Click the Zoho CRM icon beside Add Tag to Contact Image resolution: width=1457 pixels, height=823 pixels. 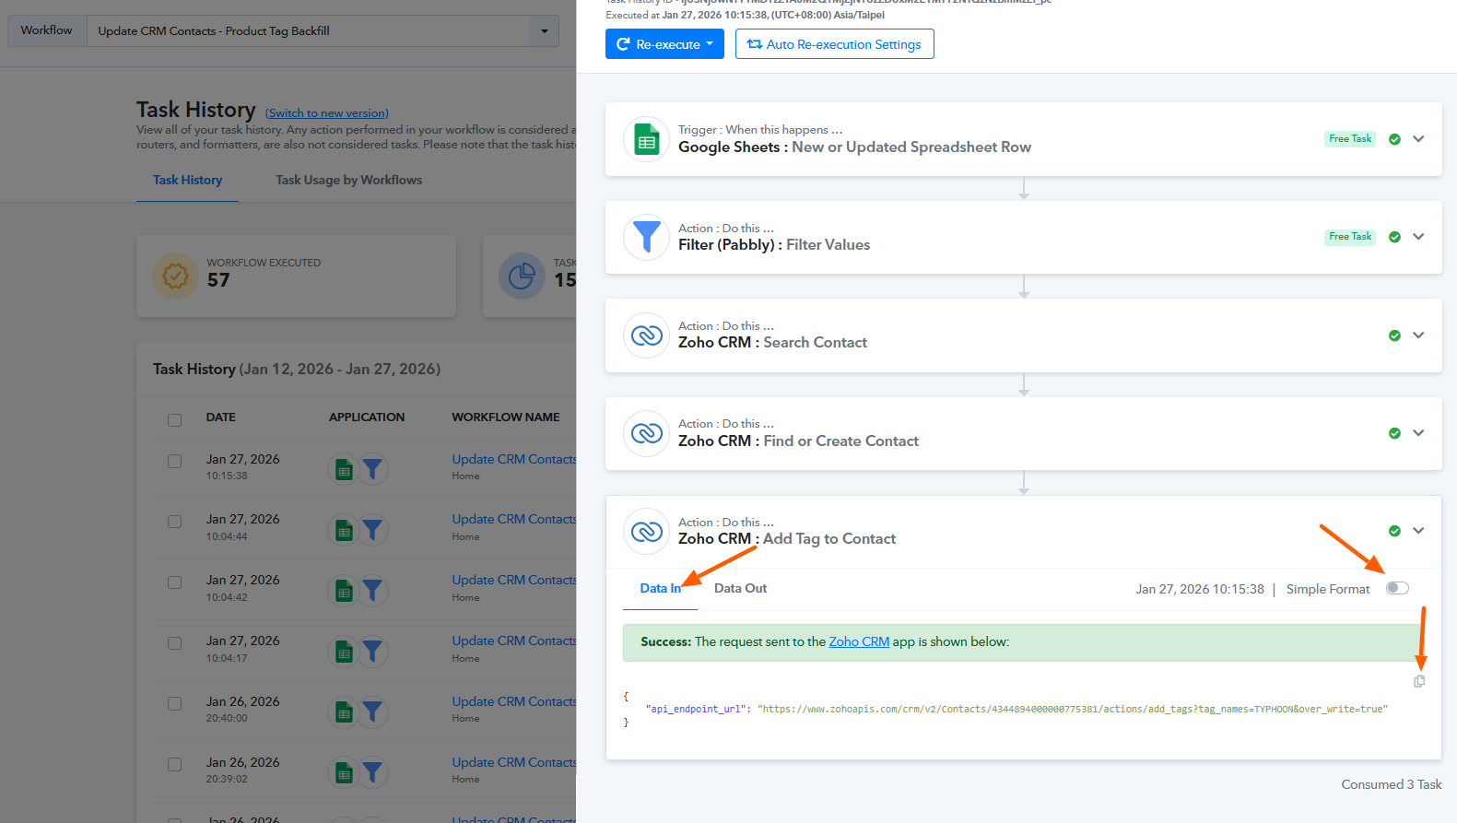[647, 532]
